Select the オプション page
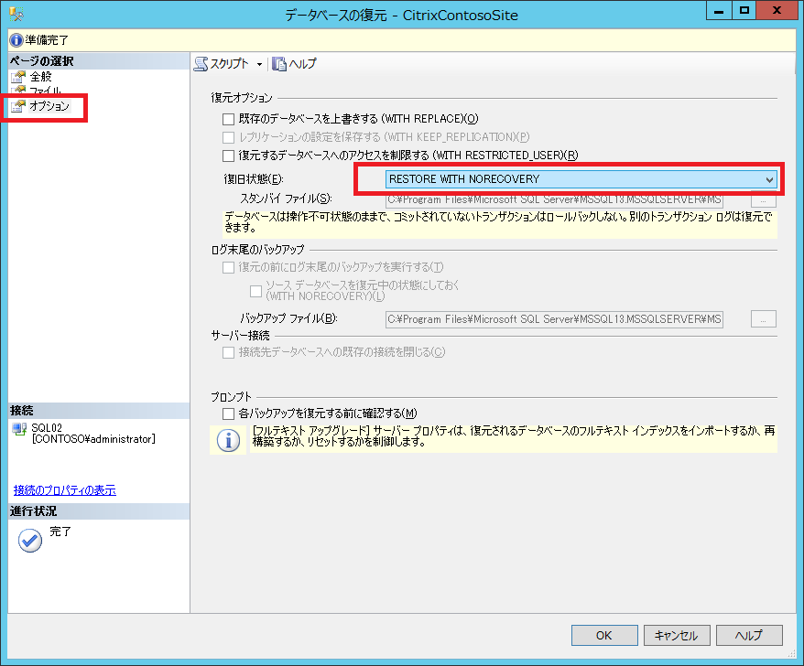 [49, 106]
